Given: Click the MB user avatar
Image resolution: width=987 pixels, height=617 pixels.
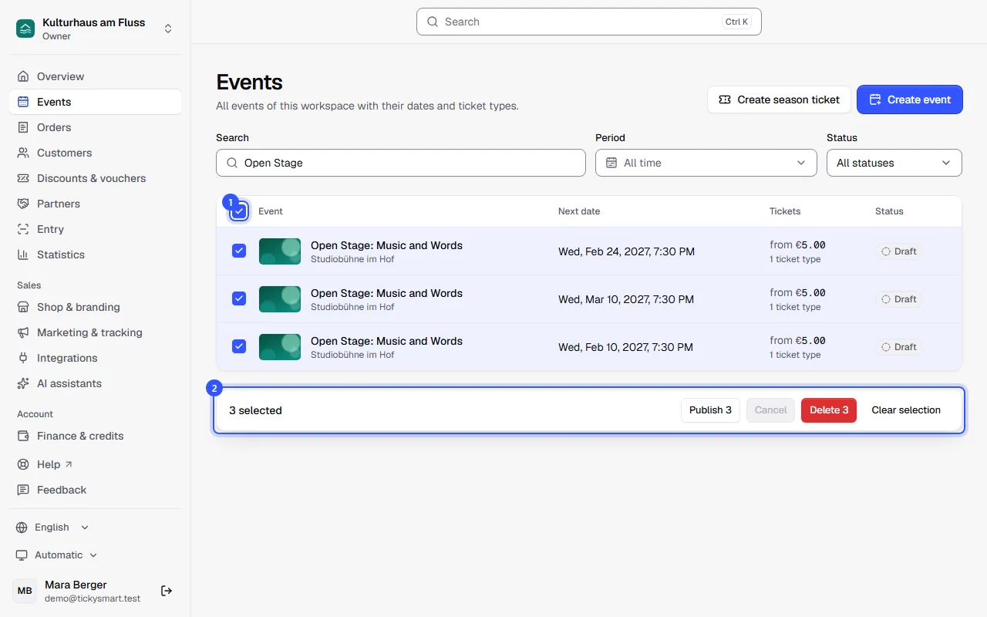Looking at the screenshot, I should [25, 591].
